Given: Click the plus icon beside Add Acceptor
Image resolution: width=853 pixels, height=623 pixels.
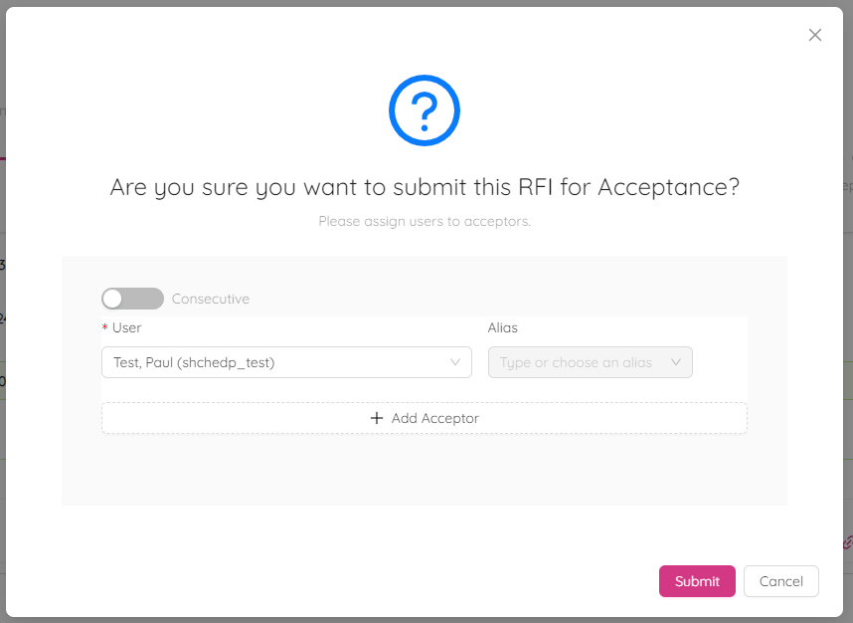Looking at the screenshot, I should coord(377,418).
